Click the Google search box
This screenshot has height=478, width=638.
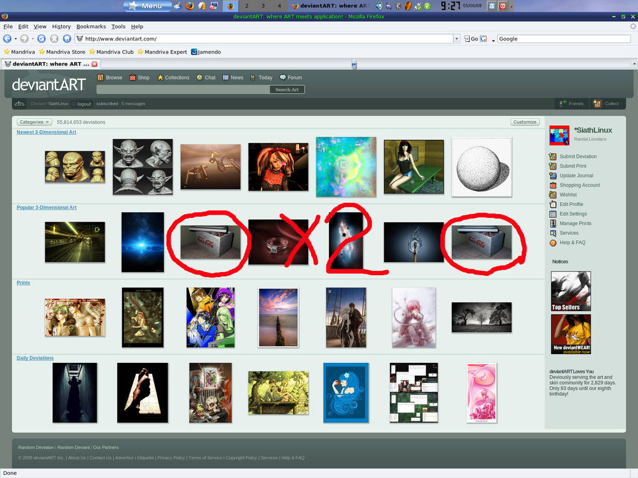click(563, 39)
